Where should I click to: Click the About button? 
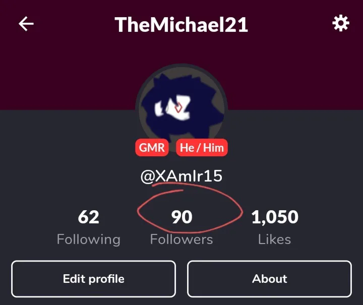pyautogui.click(x=269, y=279)
